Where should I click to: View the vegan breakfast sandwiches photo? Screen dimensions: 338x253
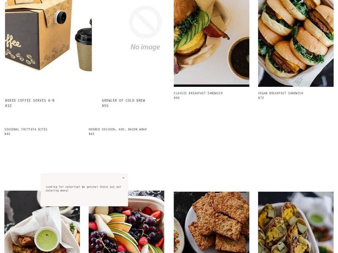pos(296,43)
